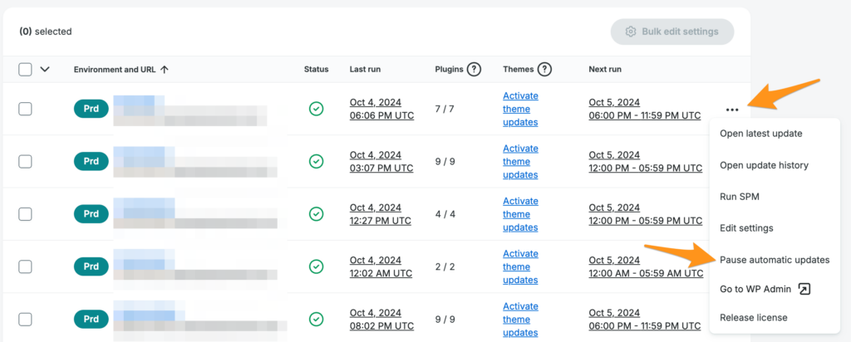Check the first row's checkbox
The height and width of the screenshot is (342, 851).
tap(25, 109)
